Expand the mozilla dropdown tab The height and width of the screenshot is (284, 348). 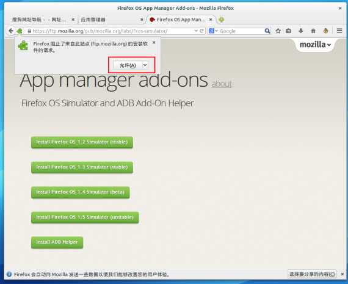[315, 45]
